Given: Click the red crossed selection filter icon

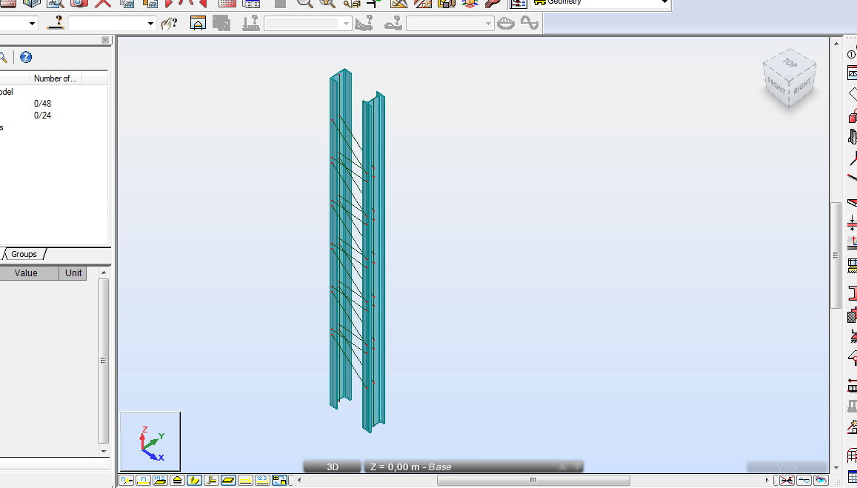Looking at the screenshot, I should (787, 481).
